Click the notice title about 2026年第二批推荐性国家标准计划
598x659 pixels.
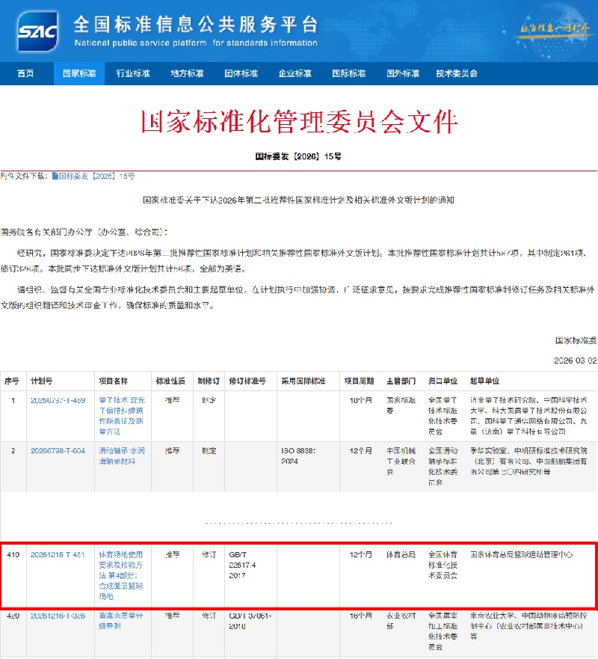[298, 200]
